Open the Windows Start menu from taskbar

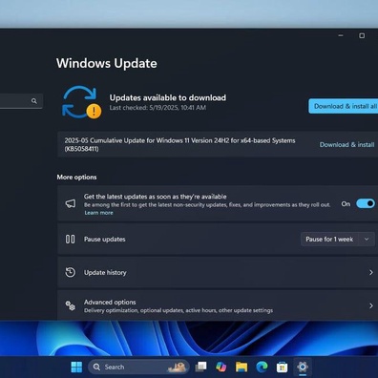pos(76,367)
